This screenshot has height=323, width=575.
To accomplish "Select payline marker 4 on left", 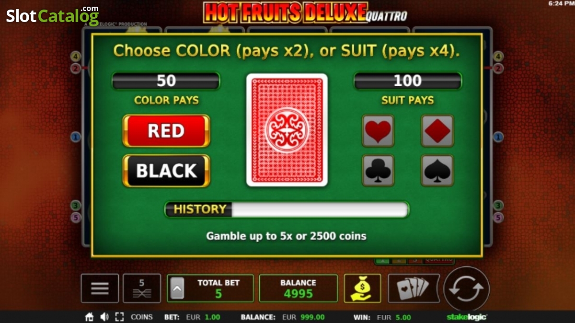I will pyautogui.click(x=75, y=57).
